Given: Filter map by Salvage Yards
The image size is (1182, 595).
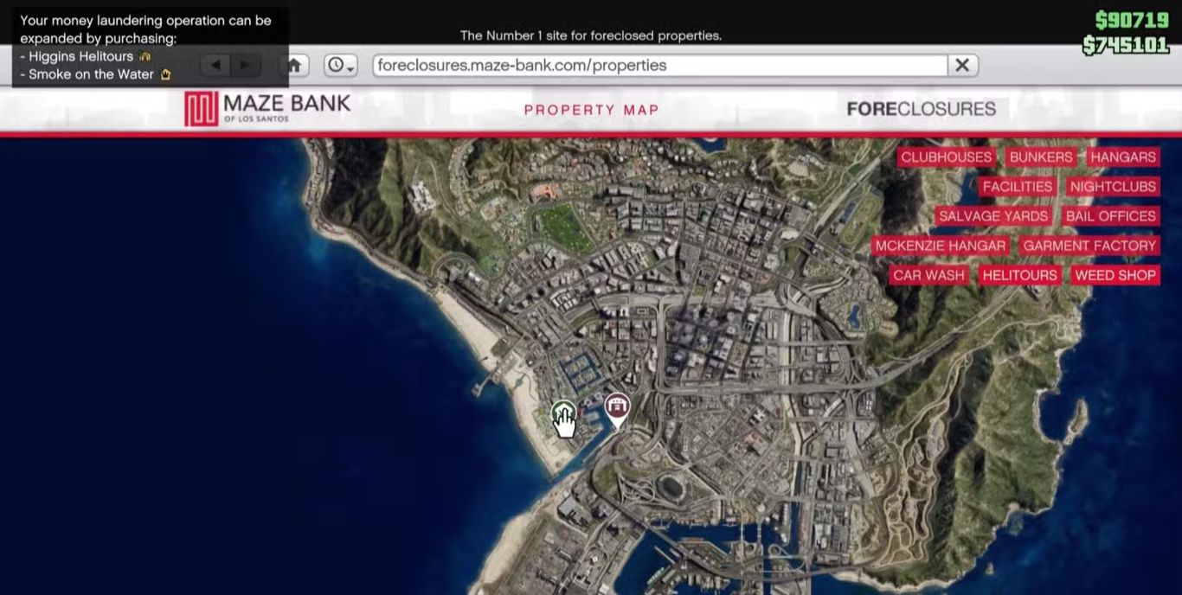Looking at the screenshot, I should 993,216.
